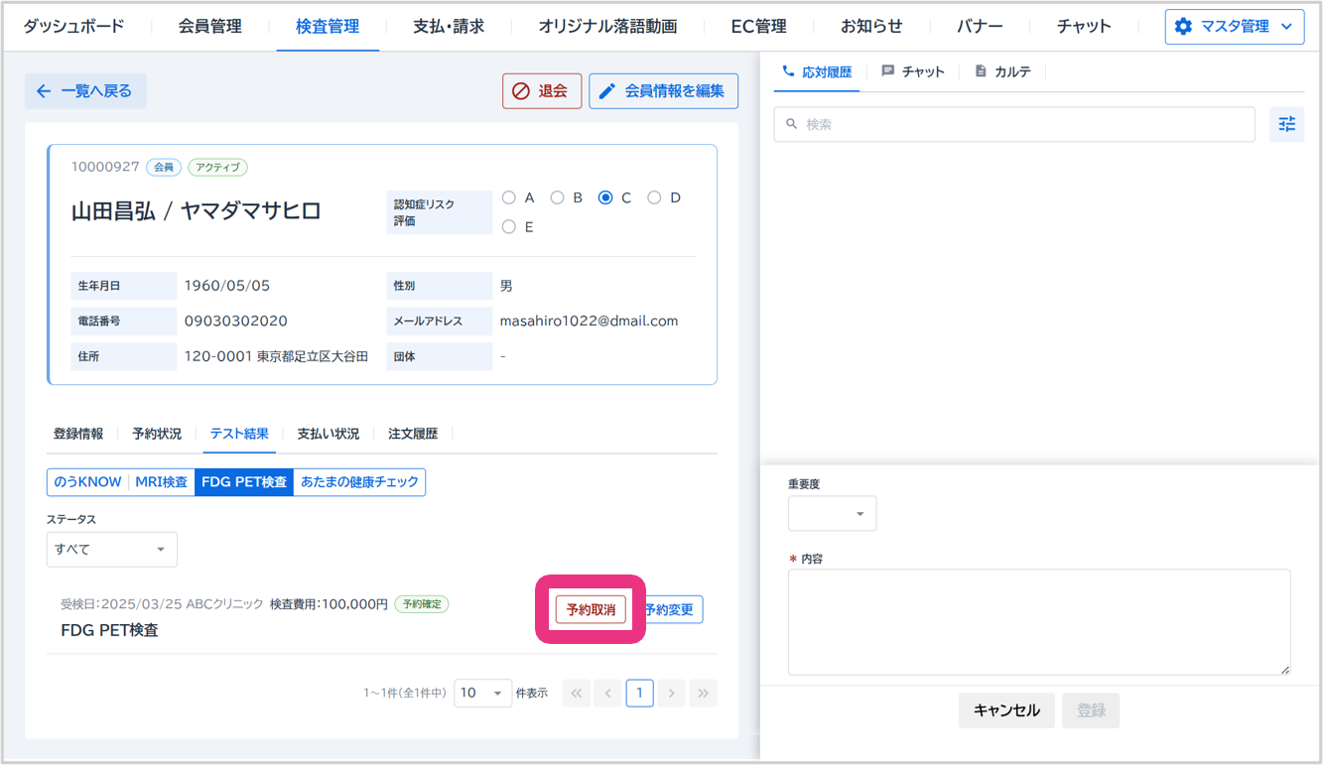
Task: Click the next page arrow
Action: click(x=672, y=694)
